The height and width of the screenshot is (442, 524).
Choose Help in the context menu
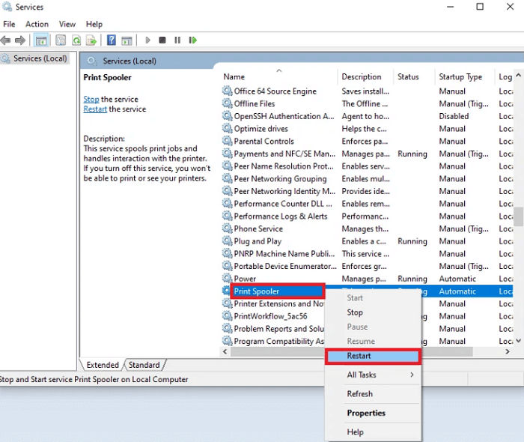[373, 432]
